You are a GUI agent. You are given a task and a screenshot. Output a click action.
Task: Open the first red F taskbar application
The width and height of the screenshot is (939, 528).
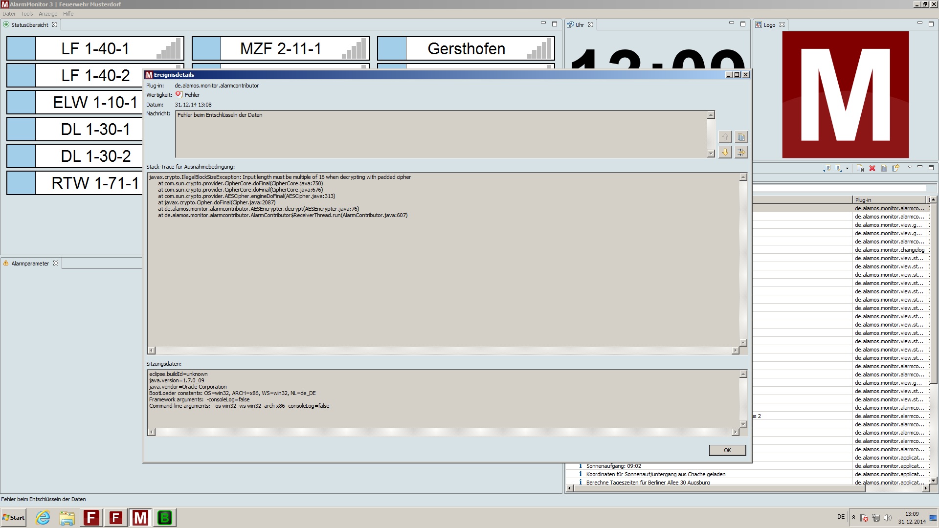point(91,517)
